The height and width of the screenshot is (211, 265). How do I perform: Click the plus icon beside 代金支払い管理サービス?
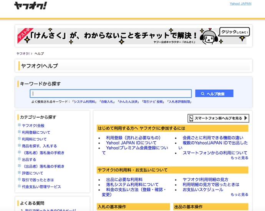[x=19, y=186]
